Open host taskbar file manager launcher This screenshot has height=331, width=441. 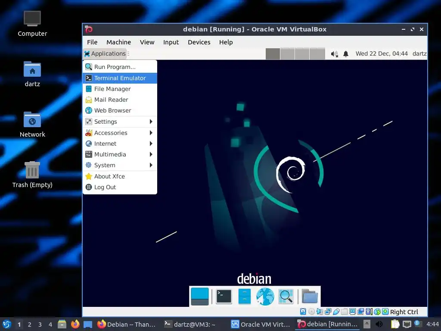[62, 324]
